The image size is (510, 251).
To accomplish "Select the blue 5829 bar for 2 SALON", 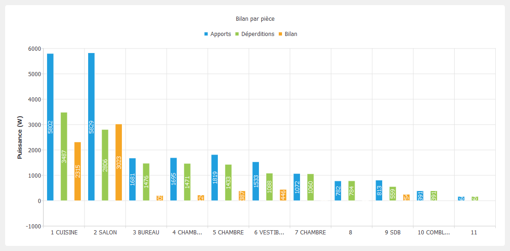I will pyautogui.click(x=91, y=127).
